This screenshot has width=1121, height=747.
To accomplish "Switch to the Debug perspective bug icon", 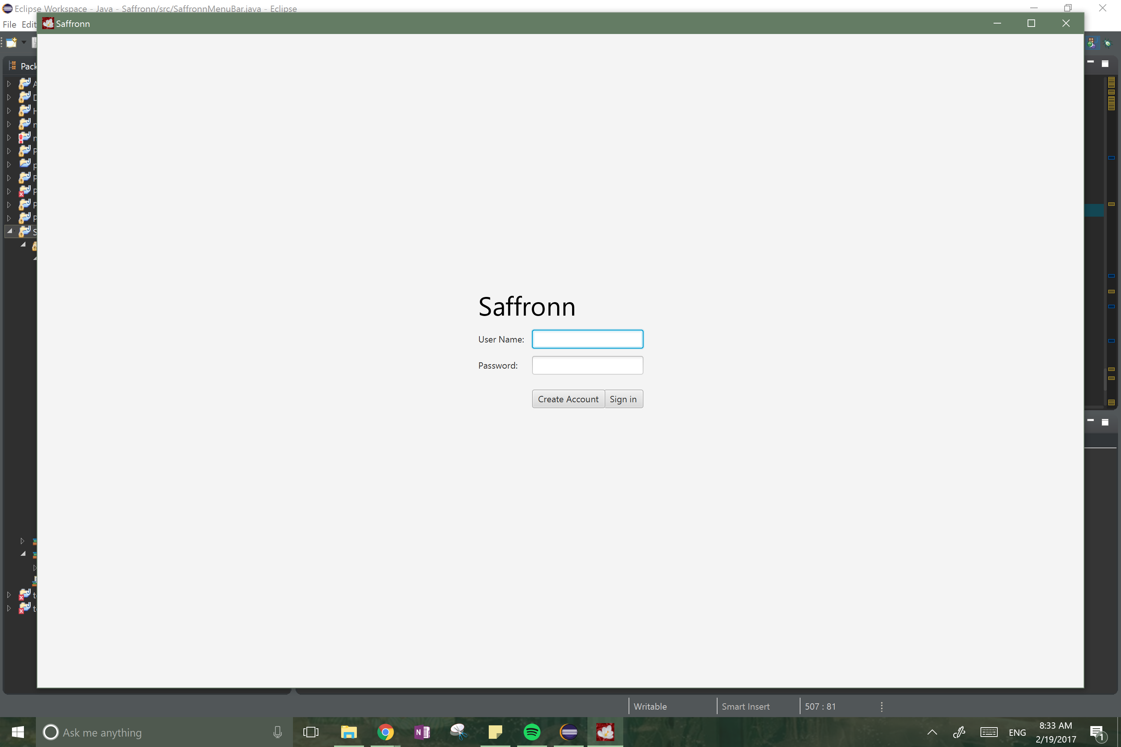I will tap(1108, 43).
